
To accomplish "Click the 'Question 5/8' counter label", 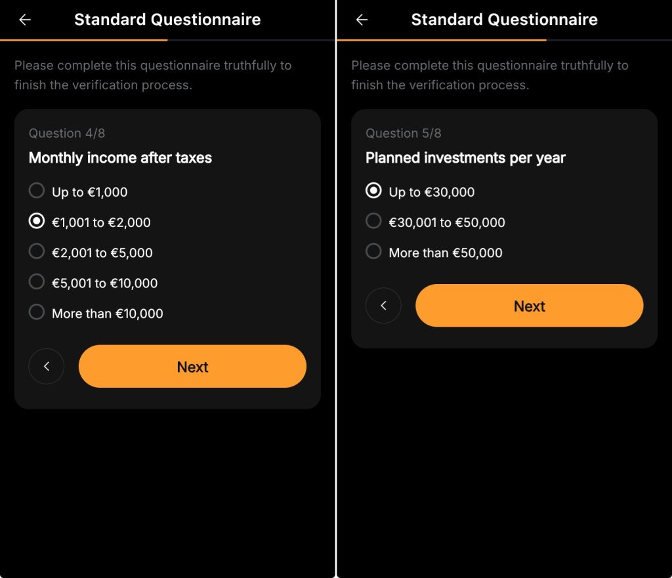I will point(404,133).
